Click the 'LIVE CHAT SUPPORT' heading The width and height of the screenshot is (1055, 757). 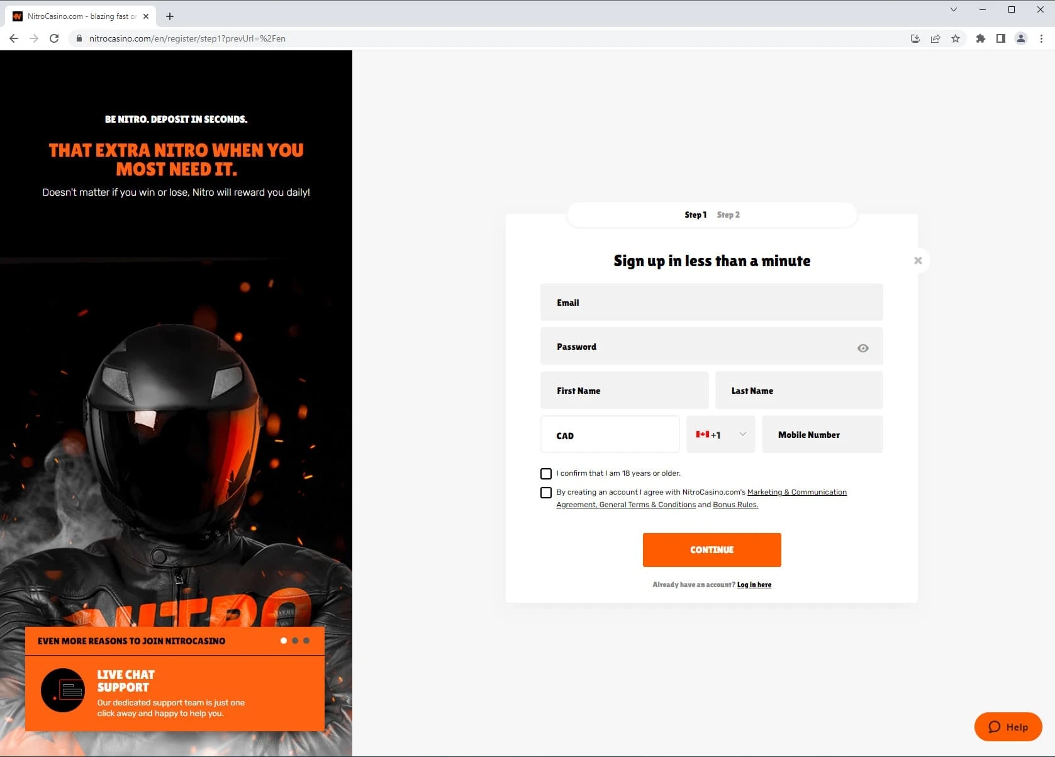click(126, 681)
